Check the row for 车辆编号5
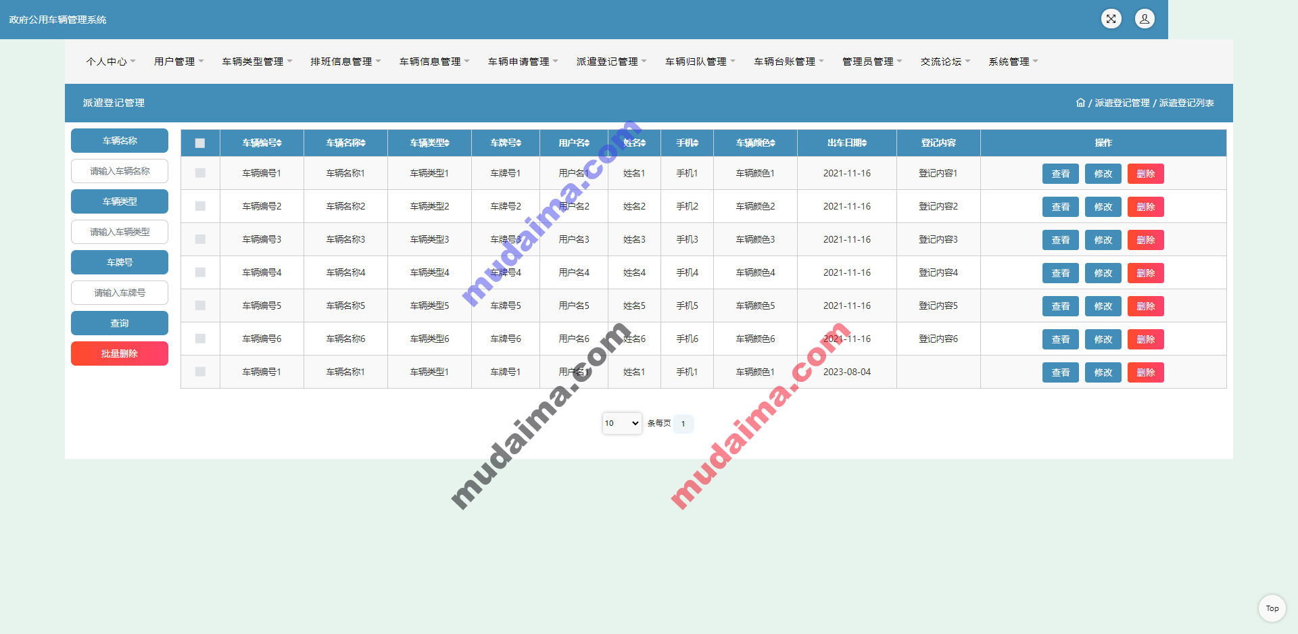Viewport: 1298px width, 634px height. click(x=200, y=306)
